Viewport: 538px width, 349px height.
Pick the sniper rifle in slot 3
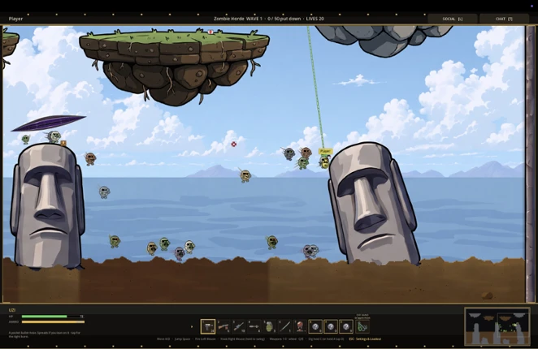point(239,326)
